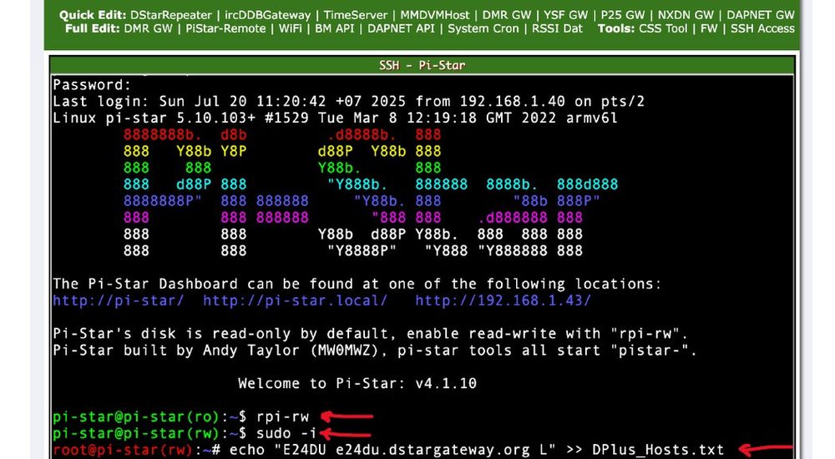Click the sudo -i command text
This screenshot has height=459, width=835.
287,433
